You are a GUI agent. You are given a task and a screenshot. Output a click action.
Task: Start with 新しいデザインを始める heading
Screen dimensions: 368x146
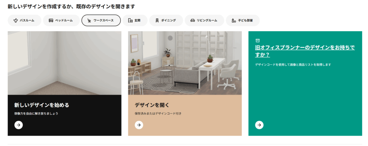click(42, 105)
